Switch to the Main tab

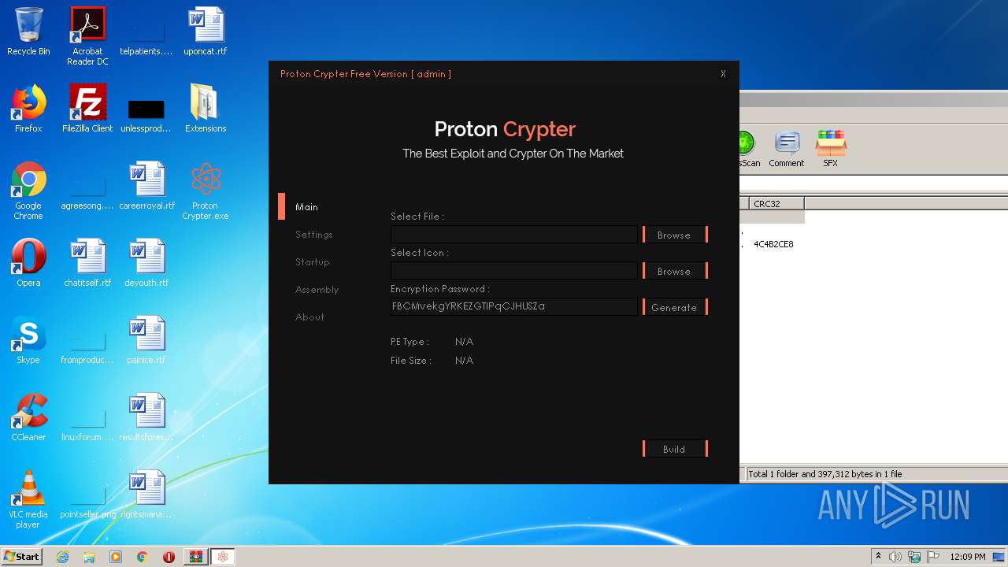point(306,207)
